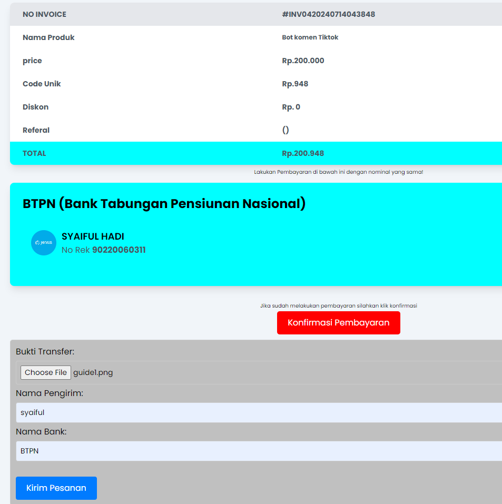Viewport: 502px width, 504px height.
Task: Click the Jika sudah melakukan pembayaran note
Action: (x=339, y=305)
